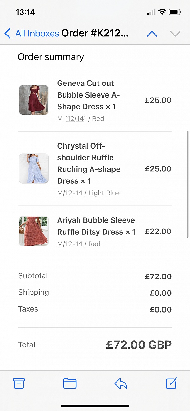Tap the archive box icon
The image size is (190, 411).
coord(19,383)
